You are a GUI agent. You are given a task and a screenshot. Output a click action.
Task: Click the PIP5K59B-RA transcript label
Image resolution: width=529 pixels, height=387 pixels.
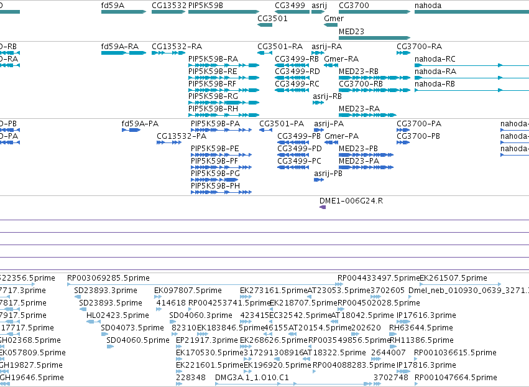(x=213, y=59)
